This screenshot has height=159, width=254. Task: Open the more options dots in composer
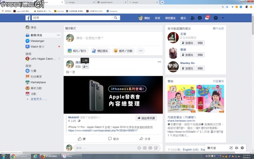pyautogui.click(x=141, y=51)
